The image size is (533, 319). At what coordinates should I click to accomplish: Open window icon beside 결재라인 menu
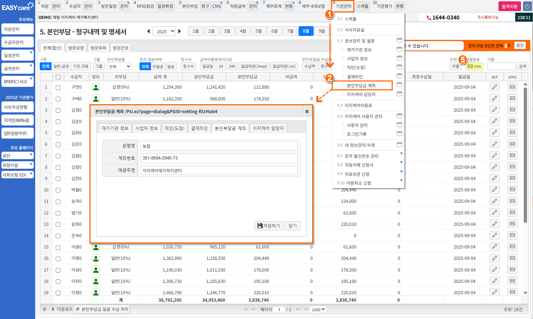click(x=399, y=76)
